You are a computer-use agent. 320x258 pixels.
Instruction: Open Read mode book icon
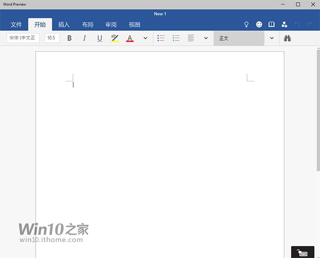click(271, 24)
